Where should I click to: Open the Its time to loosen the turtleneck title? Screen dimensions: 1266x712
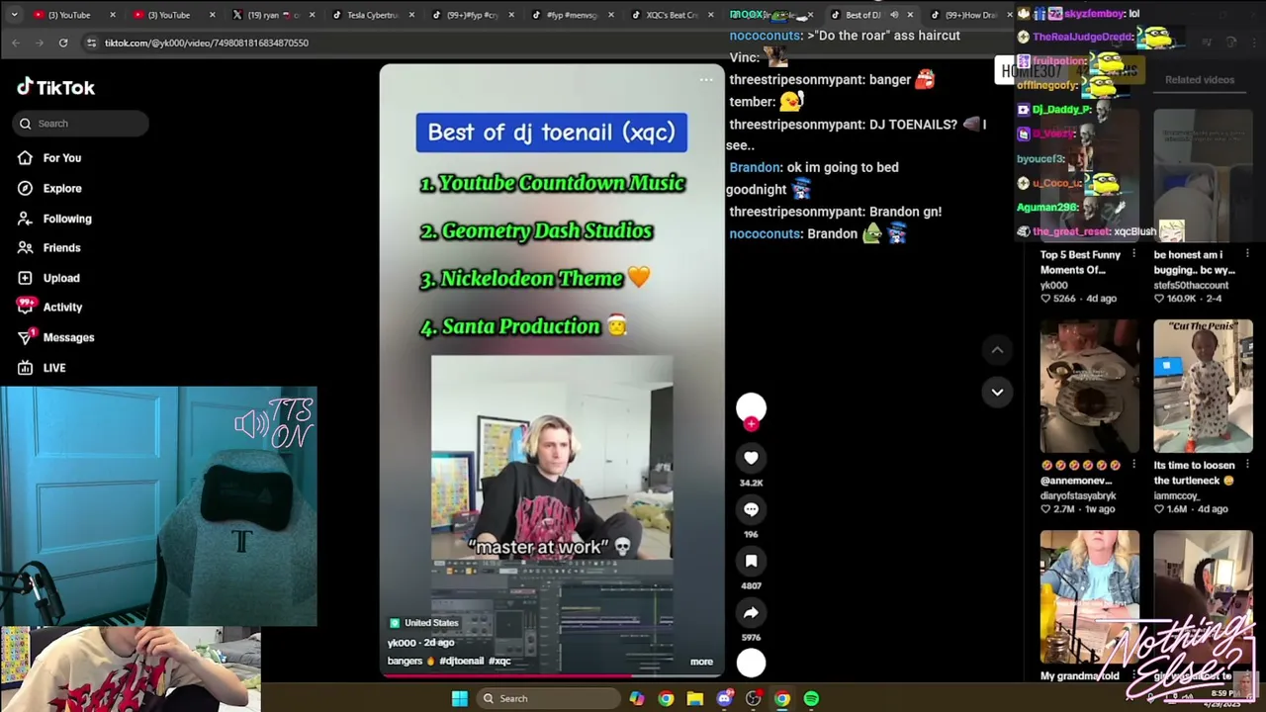[1195, 473]
